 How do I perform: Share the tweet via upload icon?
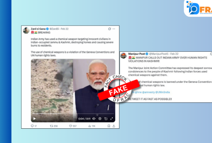(x=114, y=126)
